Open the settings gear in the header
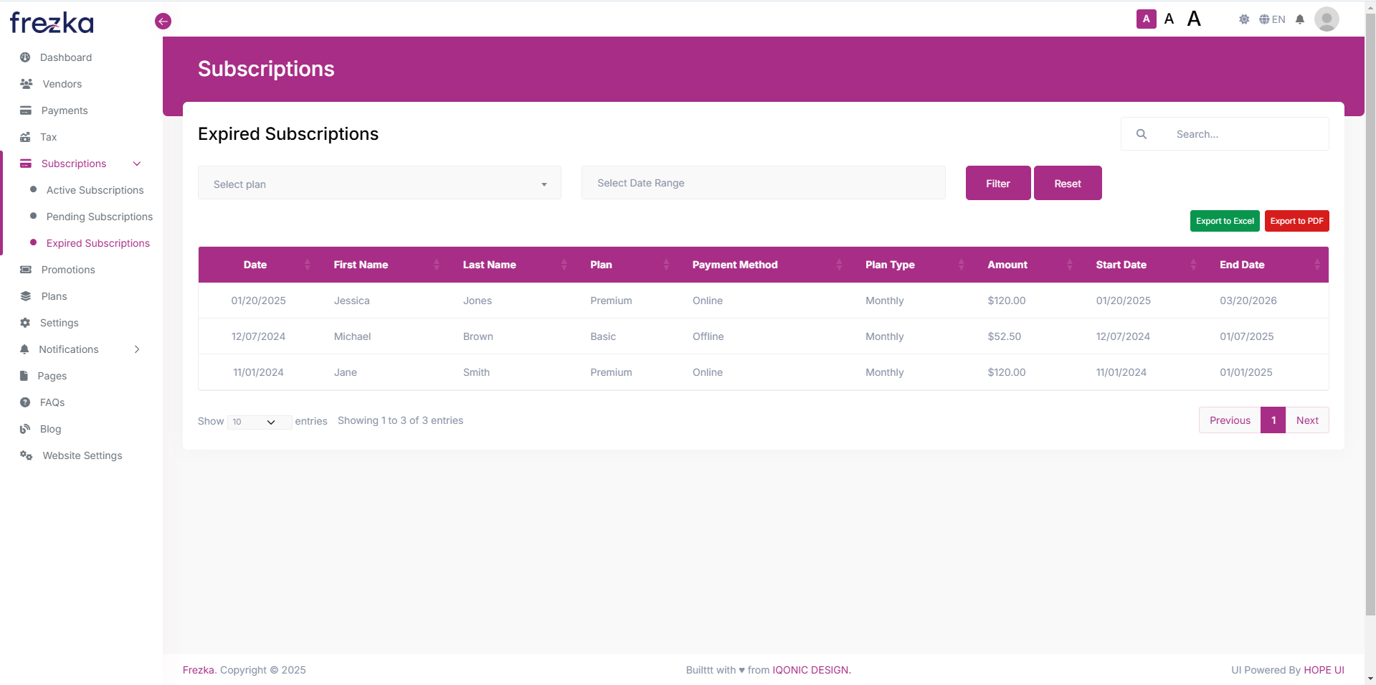Image resolution: width=1376 pixels, height=685 pixels. (x=1244, y=19)
